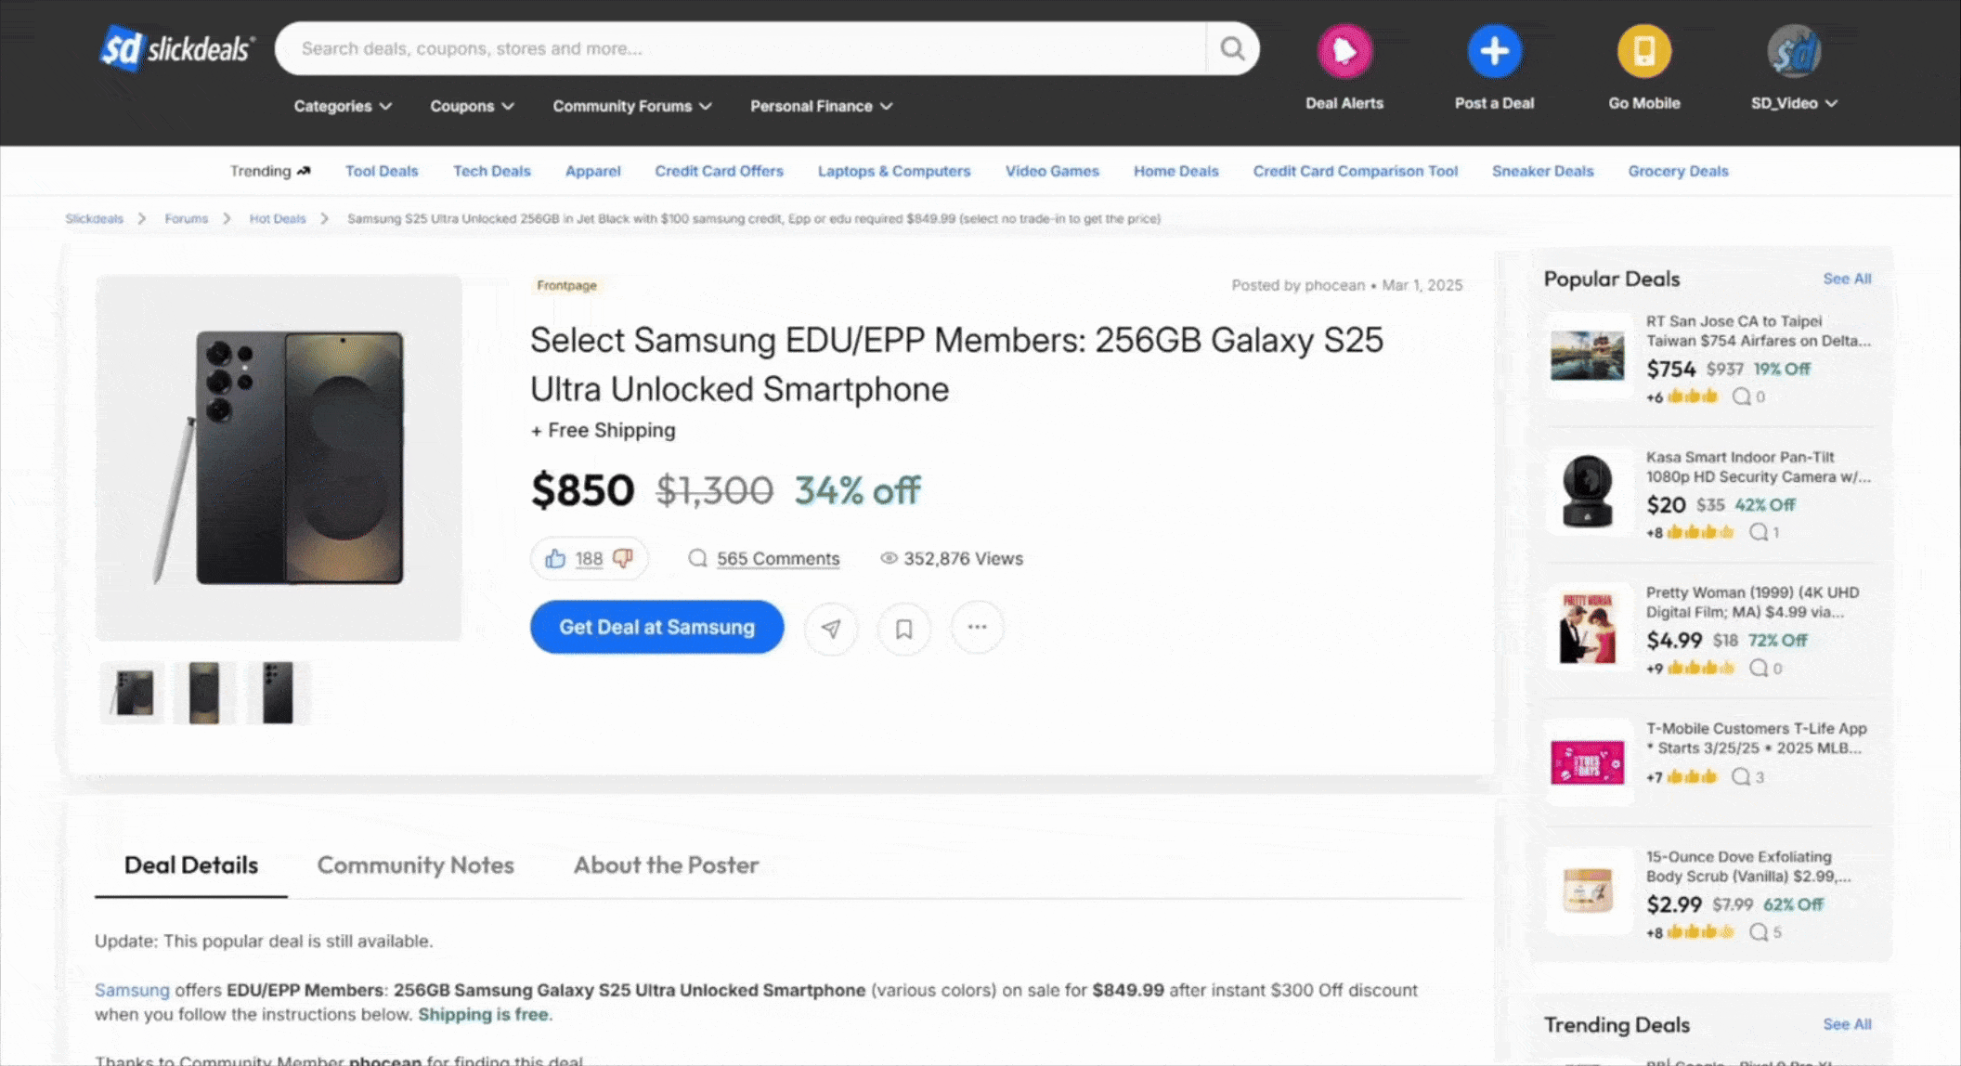Viewport: 1961px width, 1066px height.
Task: Open the more options ellipsis button
Action: pyautogui.click(x=977, y=628)
